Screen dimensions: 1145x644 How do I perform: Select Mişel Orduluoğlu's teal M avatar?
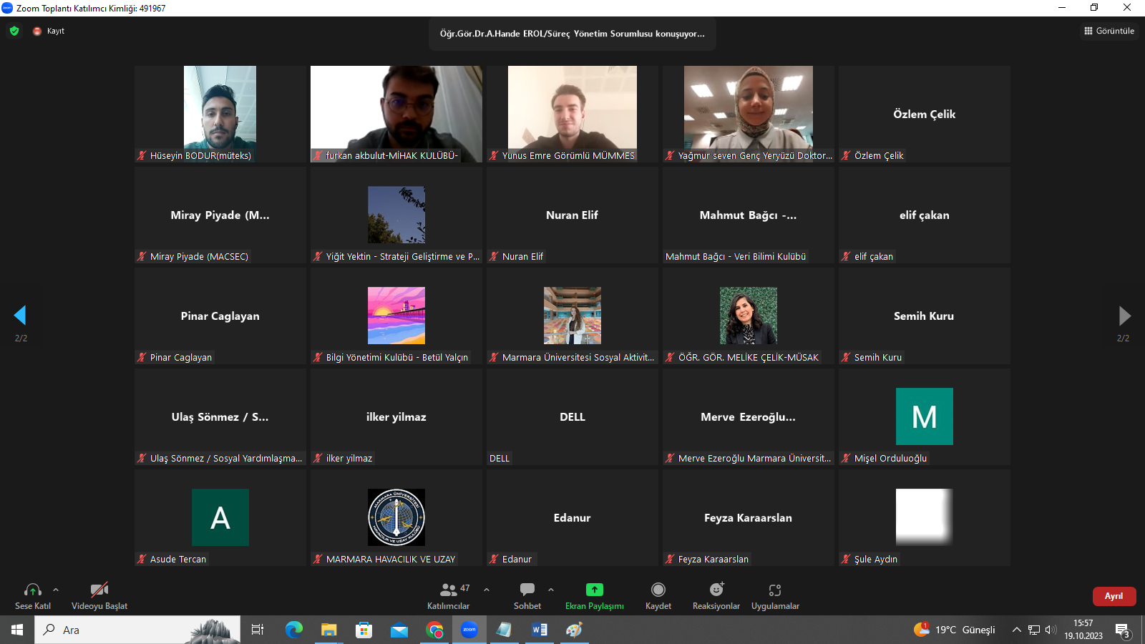[924, 416]
